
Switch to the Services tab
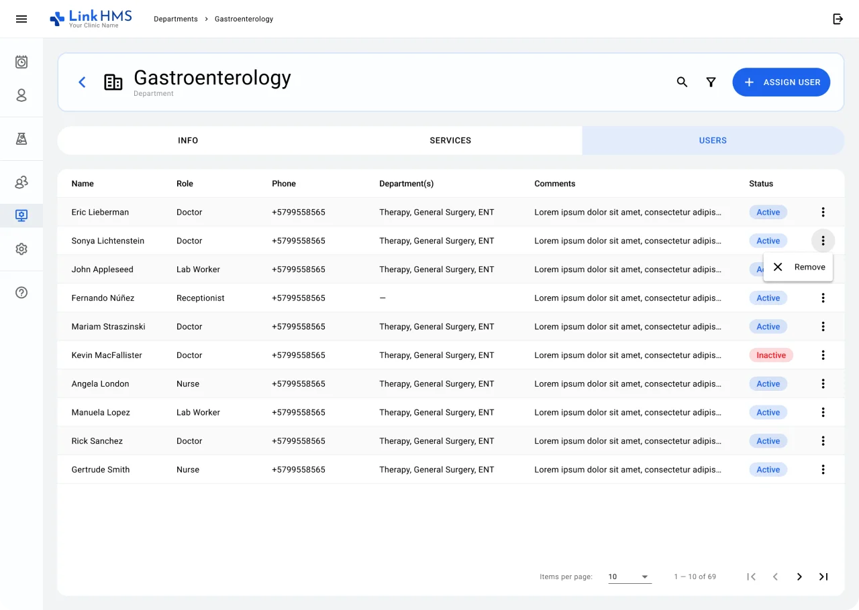tap(450, 141)
